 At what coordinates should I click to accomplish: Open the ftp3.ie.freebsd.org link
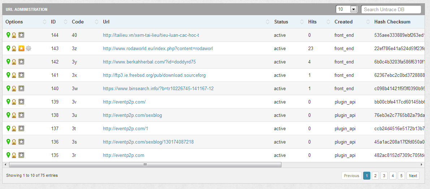[154, 75]
